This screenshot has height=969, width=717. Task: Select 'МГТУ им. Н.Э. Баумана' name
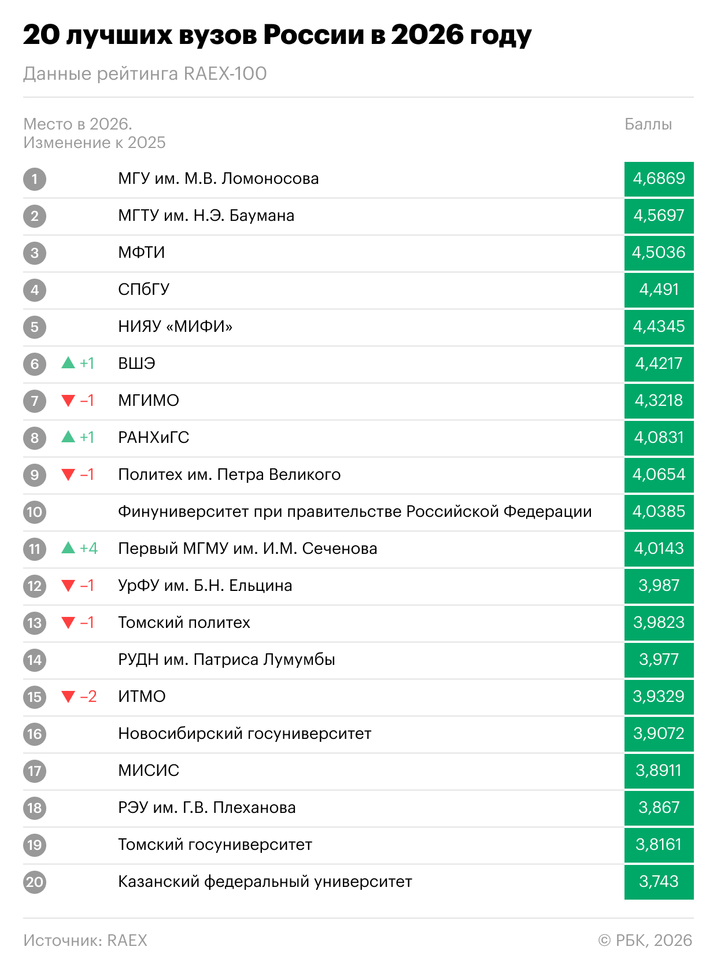(206, 216)
